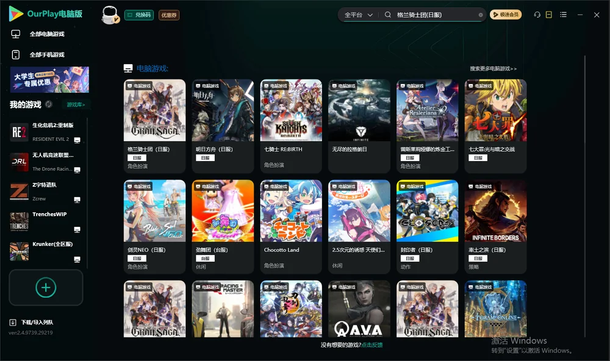Select 生化危机2:重制版 in my games
Image resolution: width=610 pixels, height=361 pixels.
(46, 132)
